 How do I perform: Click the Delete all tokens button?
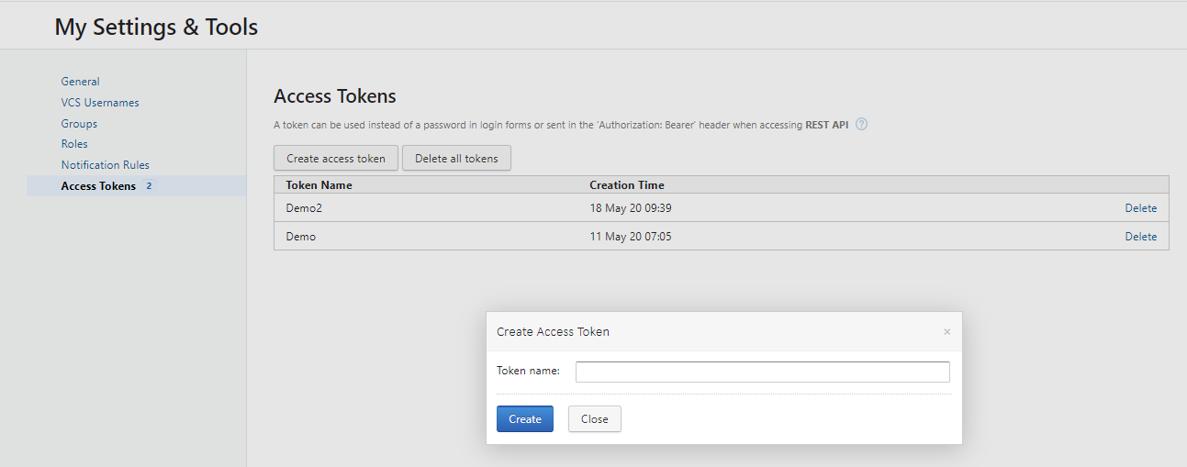pyautogui.click(x=456, y=158)
